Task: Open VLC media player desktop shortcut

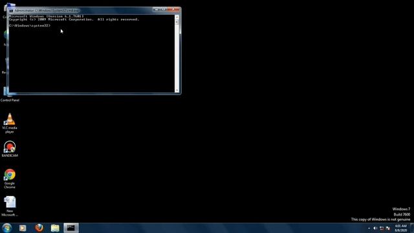Action: pyautogui.click(x=10, y=123)
